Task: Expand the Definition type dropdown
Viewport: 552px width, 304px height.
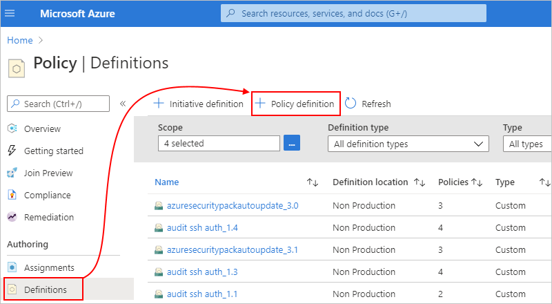Action: [x=408, y=144]
